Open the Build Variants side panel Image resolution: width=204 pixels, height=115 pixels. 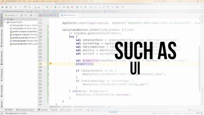[x=2, y=58]
